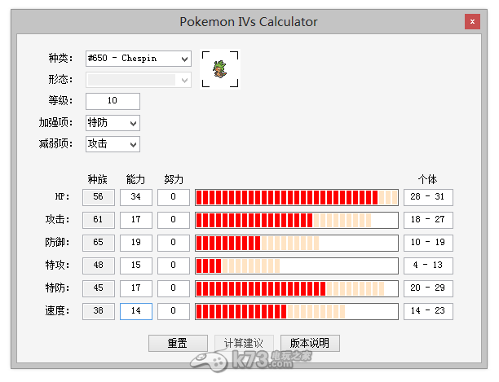Click the 特防 IV progress bar
499x382 pixels.
coord(297,289)
